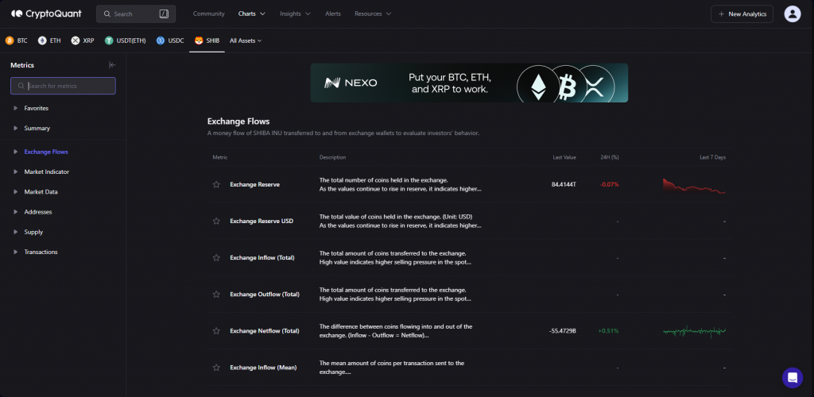The image size is (814, 397).
Task: Expand the Market Indicator tree section
Action: tap(15, 172)
